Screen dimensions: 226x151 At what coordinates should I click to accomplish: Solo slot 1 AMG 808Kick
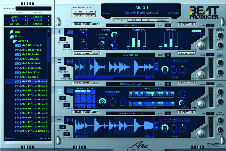pyautogui.click(x=78, y=24)
